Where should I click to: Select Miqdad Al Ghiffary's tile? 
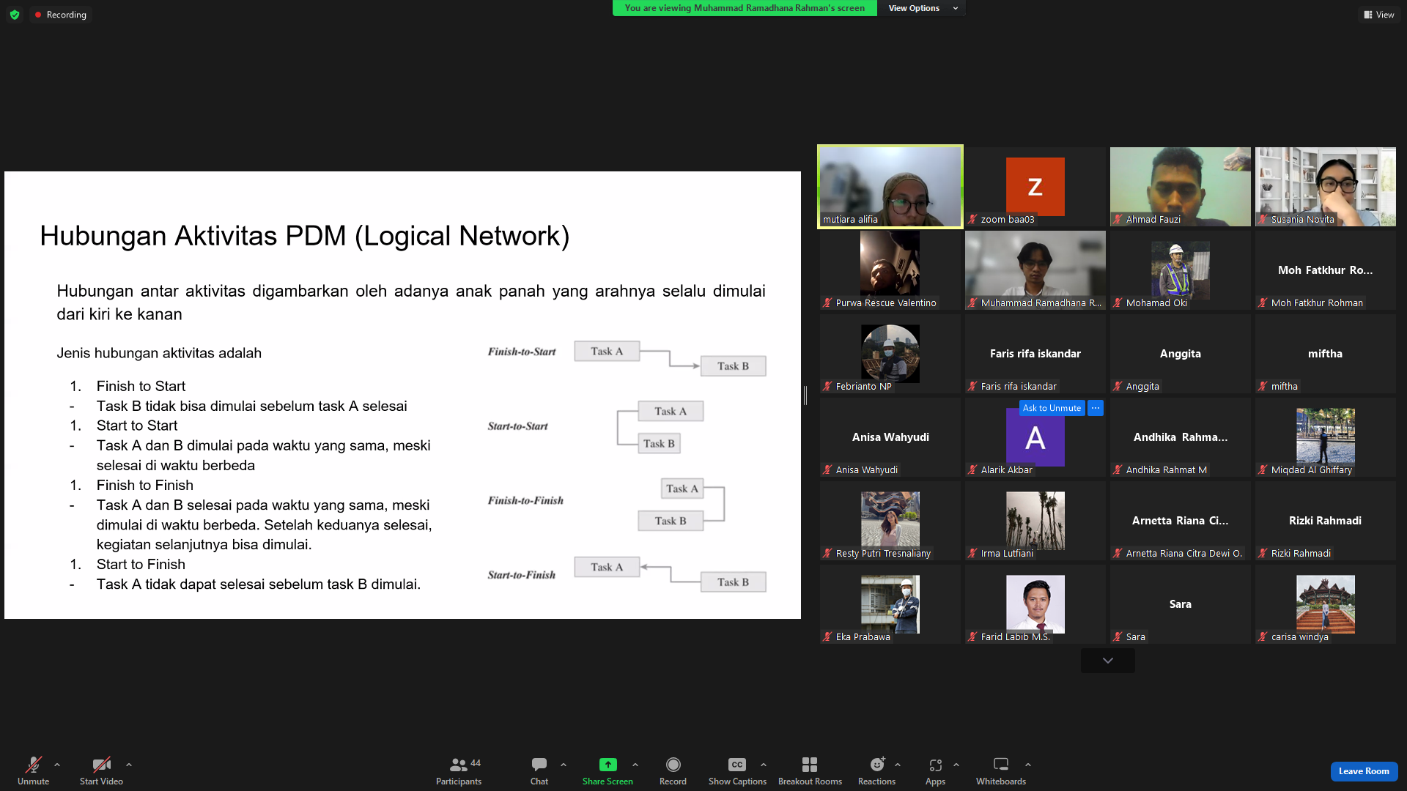tap(1326, 437)
